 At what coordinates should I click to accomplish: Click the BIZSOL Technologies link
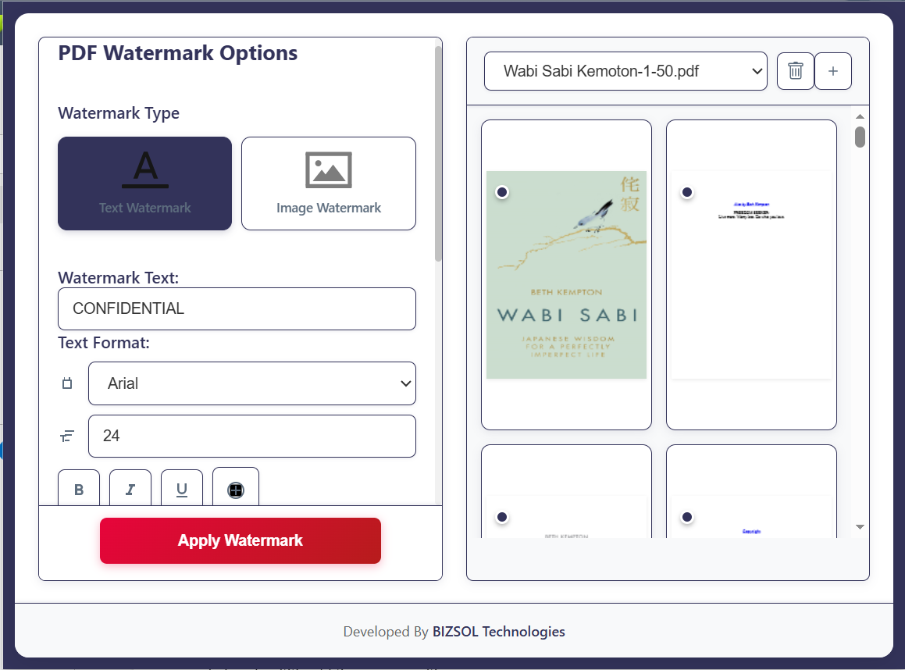click(x=498, y=632)
